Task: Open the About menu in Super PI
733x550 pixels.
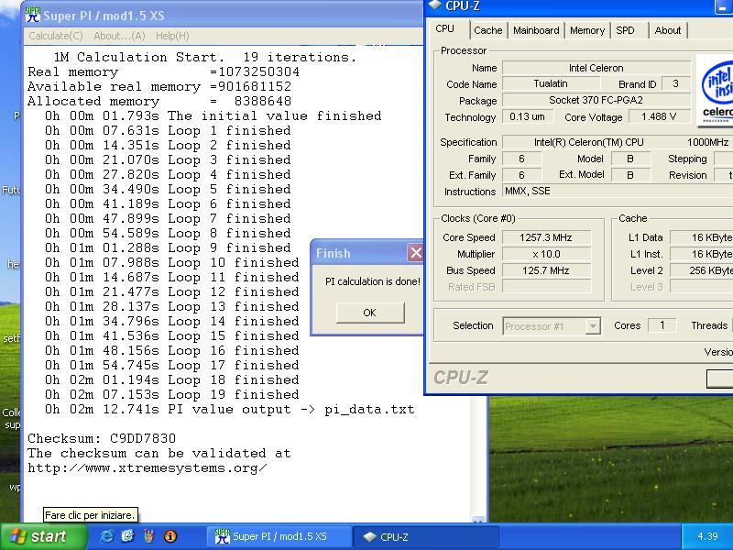Action: [x=119, y=36]
